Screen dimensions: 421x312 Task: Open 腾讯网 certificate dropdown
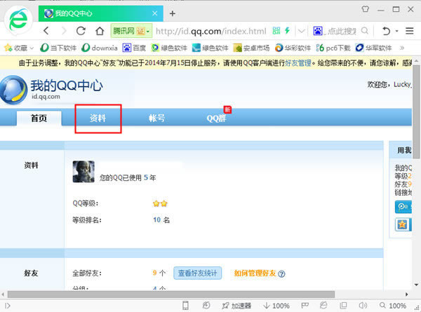tap(131, 31)
